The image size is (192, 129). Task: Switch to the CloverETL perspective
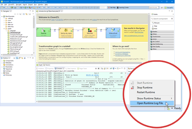point(169,8)
